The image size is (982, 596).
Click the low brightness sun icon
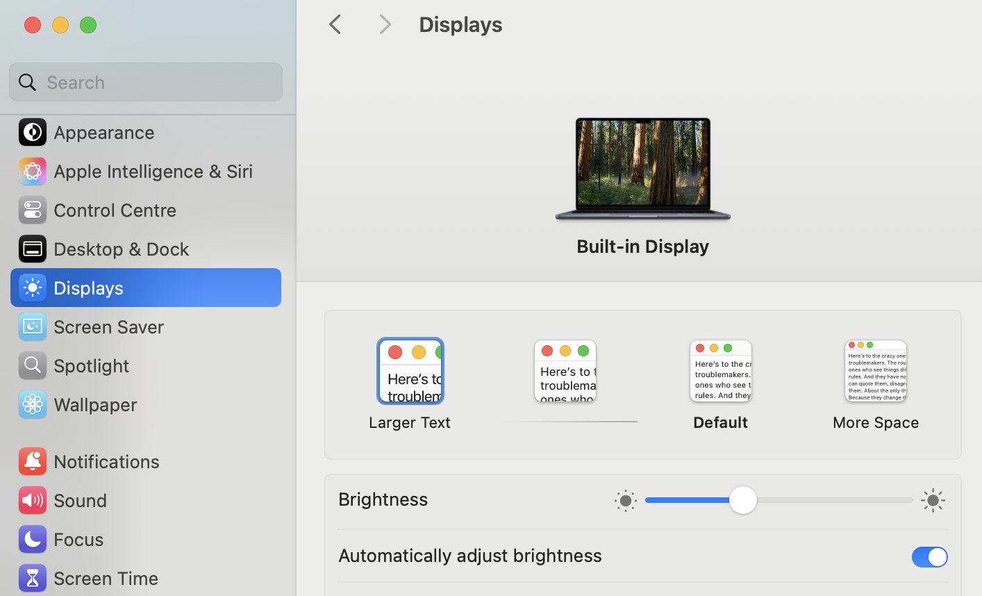pyautogui.click(x=625, y=500)
